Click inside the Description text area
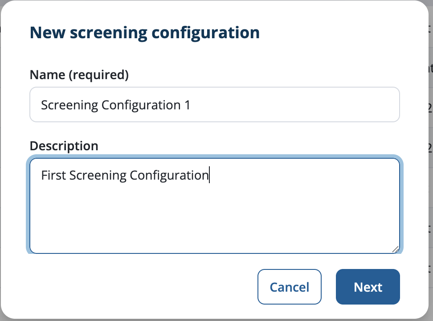 pyautogui.click(x=215, y=206)
